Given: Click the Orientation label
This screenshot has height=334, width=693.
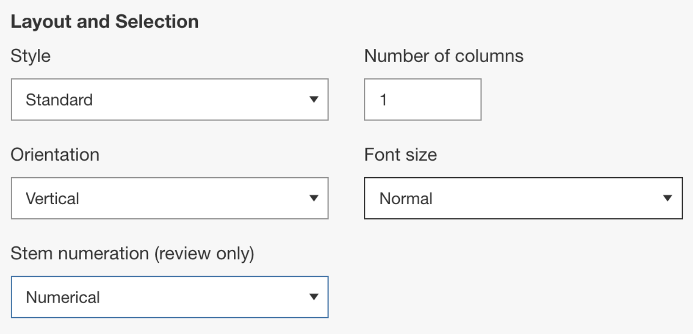Looking at the screenshot, I should click(x=55, y=154).
